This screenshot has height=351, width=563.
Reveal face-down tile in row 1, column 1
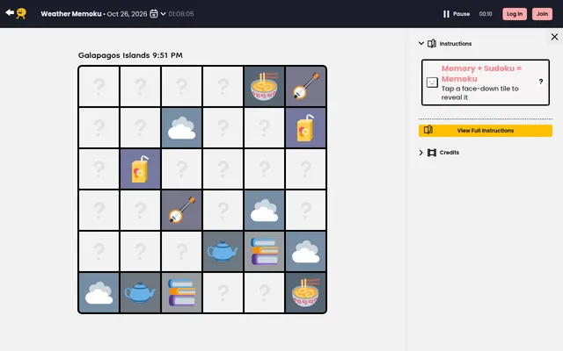click(99, 86)
